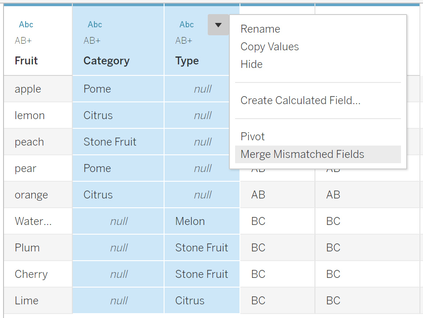Select the Type column header
This screenshot has width=423, height=318.
coord(187,60)
